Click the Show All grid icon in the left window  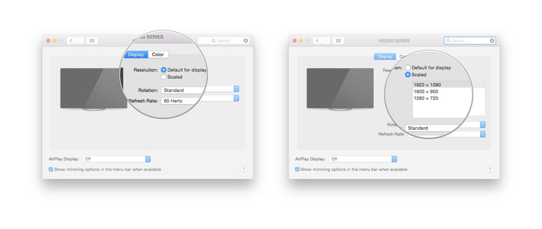tap(92, 41)
